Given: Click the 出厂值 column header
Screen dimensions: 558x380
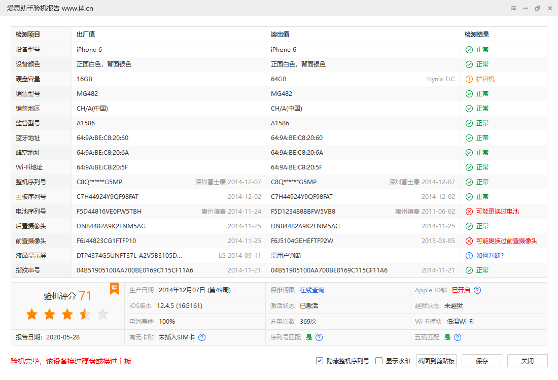Looking at the screenshot, I should (86, 34).
